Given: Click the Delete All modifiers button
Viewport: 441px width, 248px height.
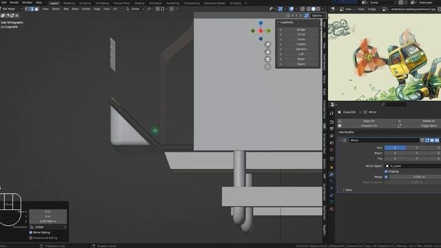Looking at the screenshot, I should tap(429, 121).
